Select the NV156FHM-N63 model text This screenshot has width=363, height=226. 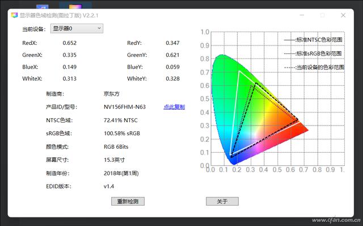click(125, 107)
